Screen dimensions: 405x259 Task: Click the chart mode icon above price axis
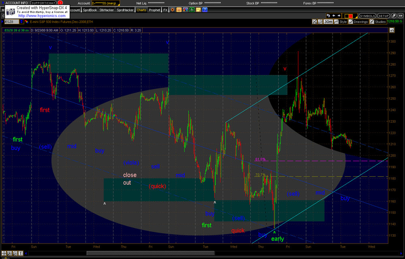392,30
